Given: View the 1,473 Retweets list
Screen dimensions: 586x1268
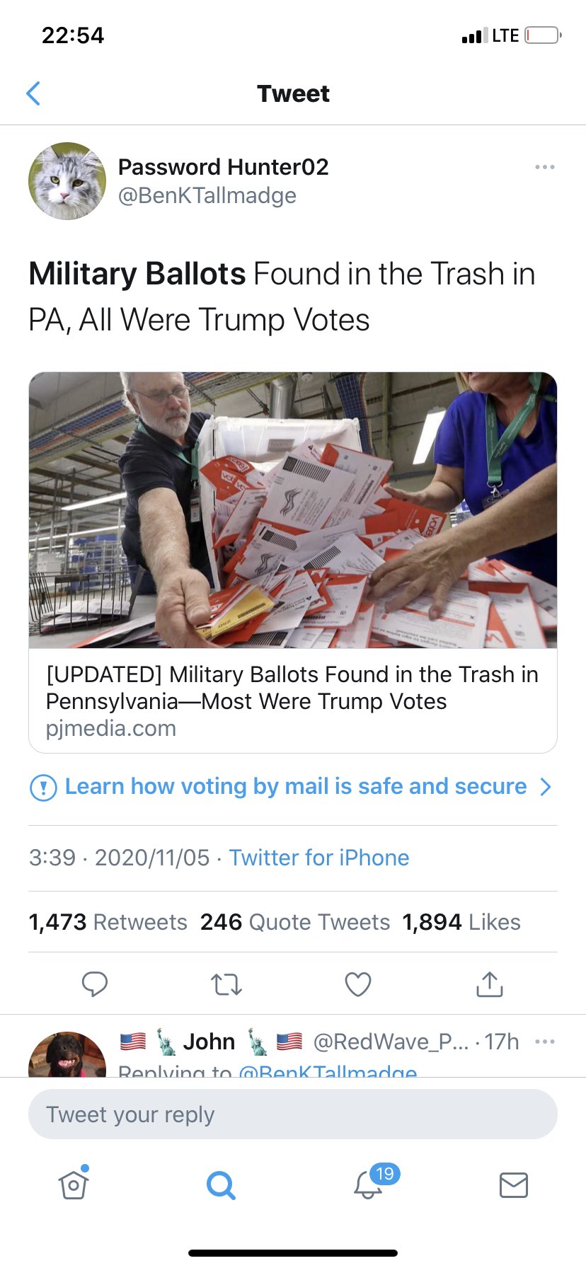Looking at the screenshot, I should tap(108, 922).
